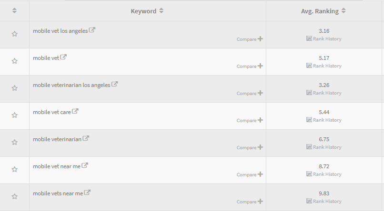Select the 'mobile veterinarian' keyword text
The height and width of the screenshot is (211, 384).
click(57, 139)
